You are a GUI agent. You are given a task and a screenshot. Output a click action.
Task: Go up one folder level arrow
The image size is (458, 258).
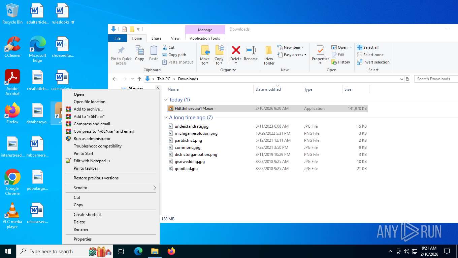139,79
